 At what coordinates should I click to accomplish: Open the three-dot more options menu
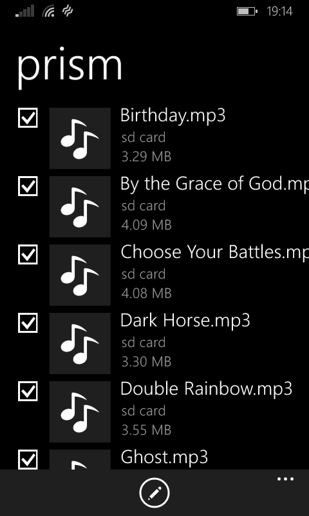click(x=285, y=479)
